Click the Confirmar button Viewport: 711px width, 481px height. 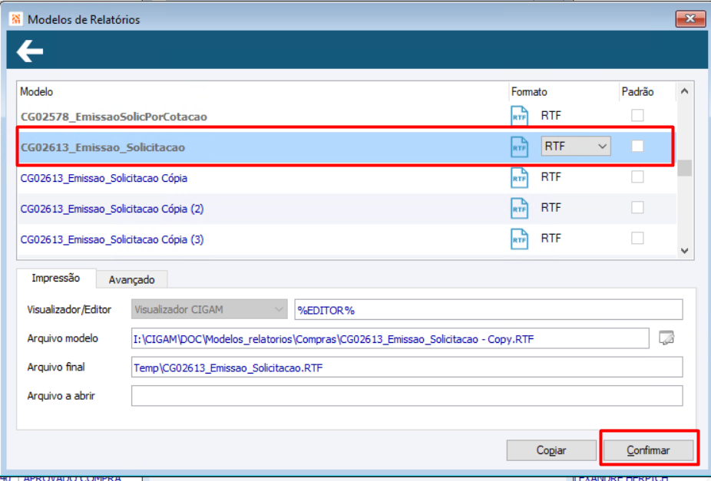[x=648, y=450]
